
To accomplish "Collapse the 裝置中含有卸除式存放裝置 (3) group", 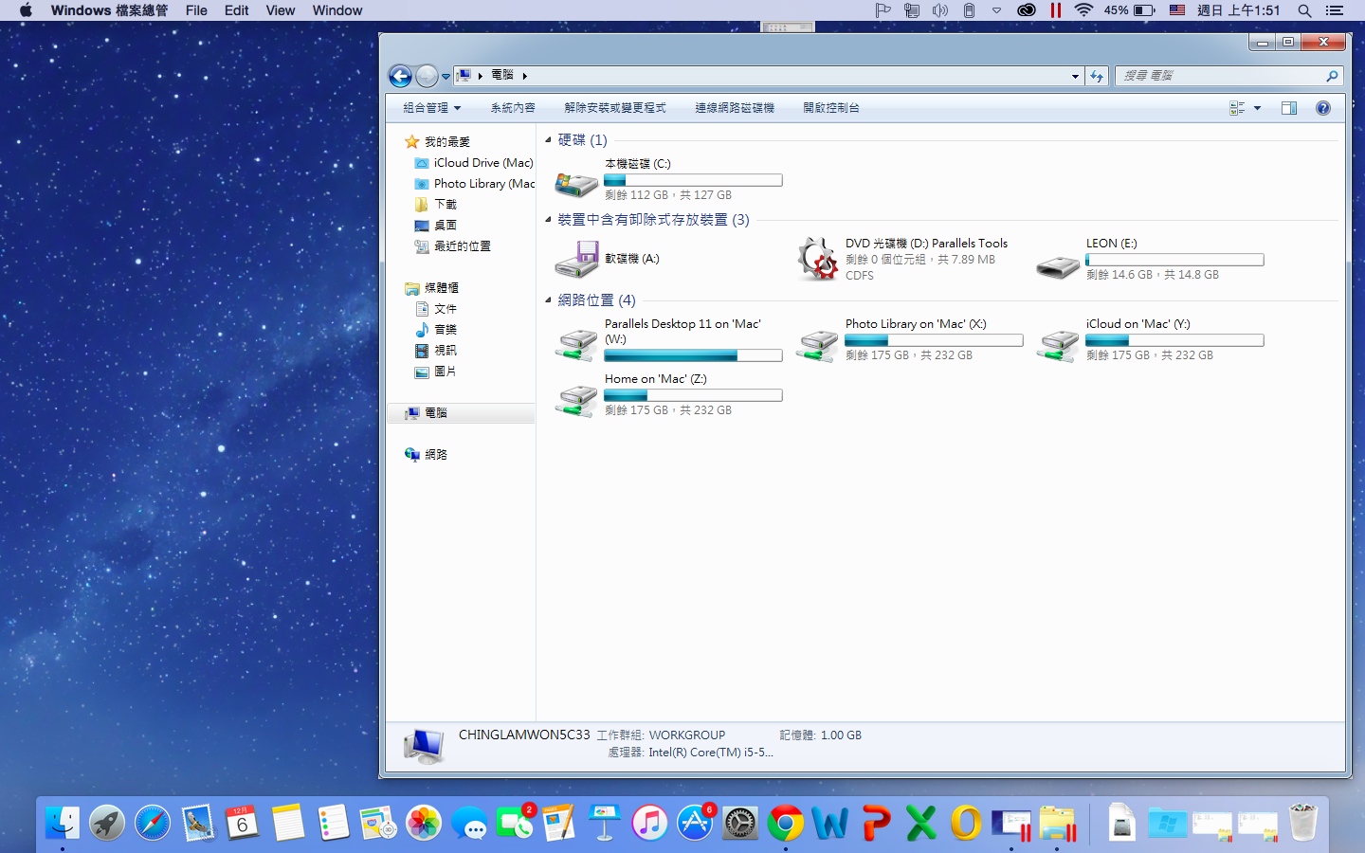I will point(548,220).
